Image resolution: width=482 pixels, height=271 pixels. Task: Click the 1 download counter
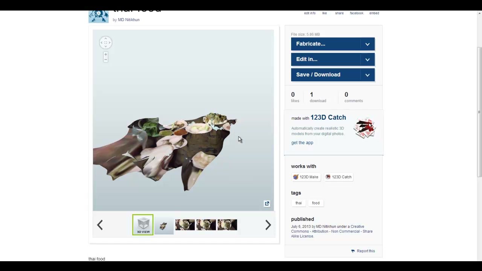318,97
